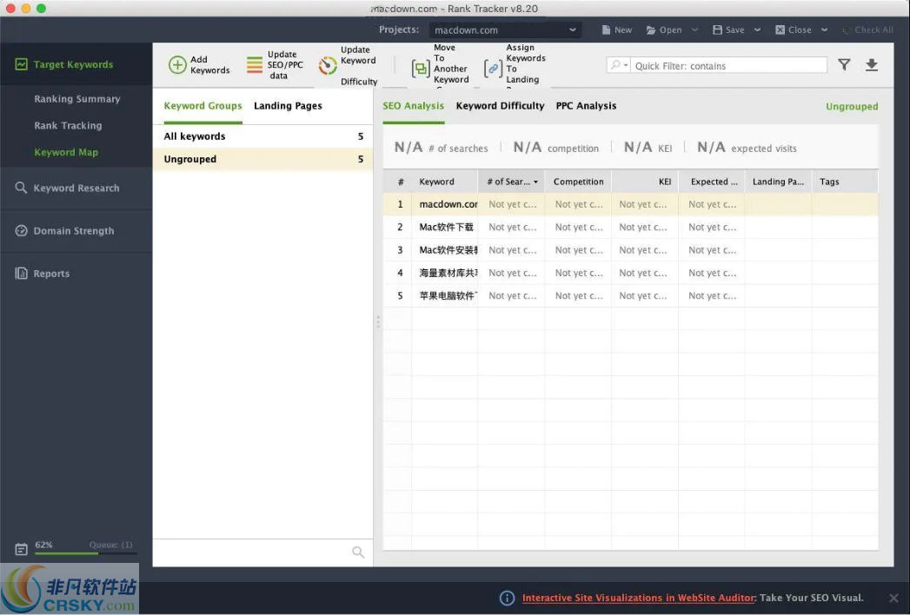
Task: Open the Keyword Research section
Action: [76, 188]
